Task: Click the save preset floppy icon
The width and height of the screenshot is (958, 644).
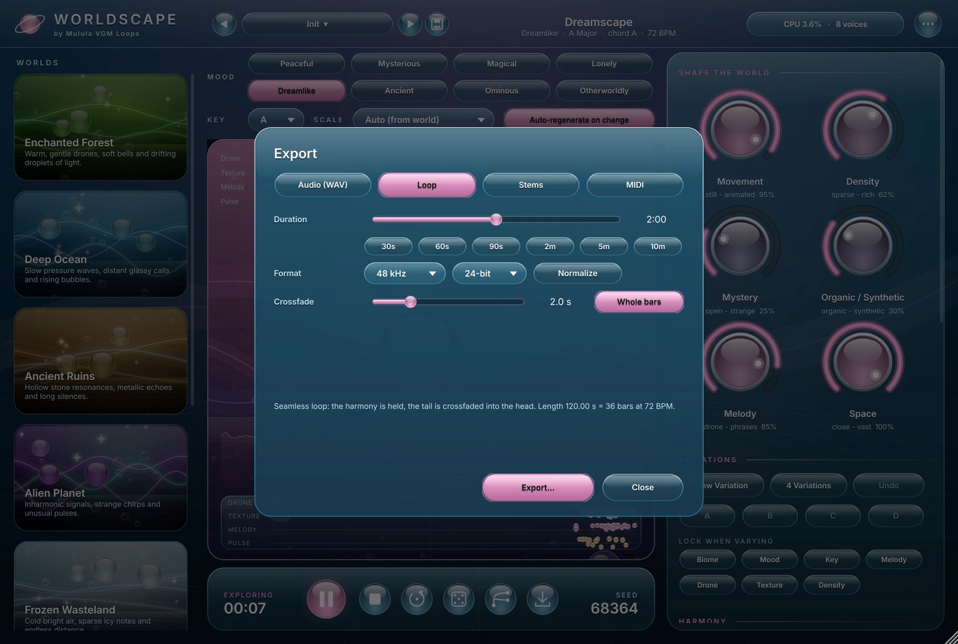Action: coord(437,24)
